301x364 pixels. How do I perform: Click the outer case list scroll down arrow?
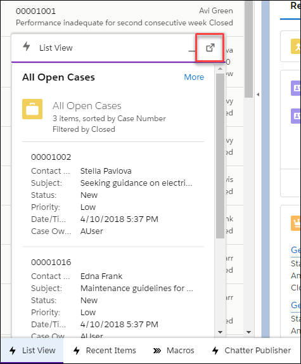click(x=248, y=332)
